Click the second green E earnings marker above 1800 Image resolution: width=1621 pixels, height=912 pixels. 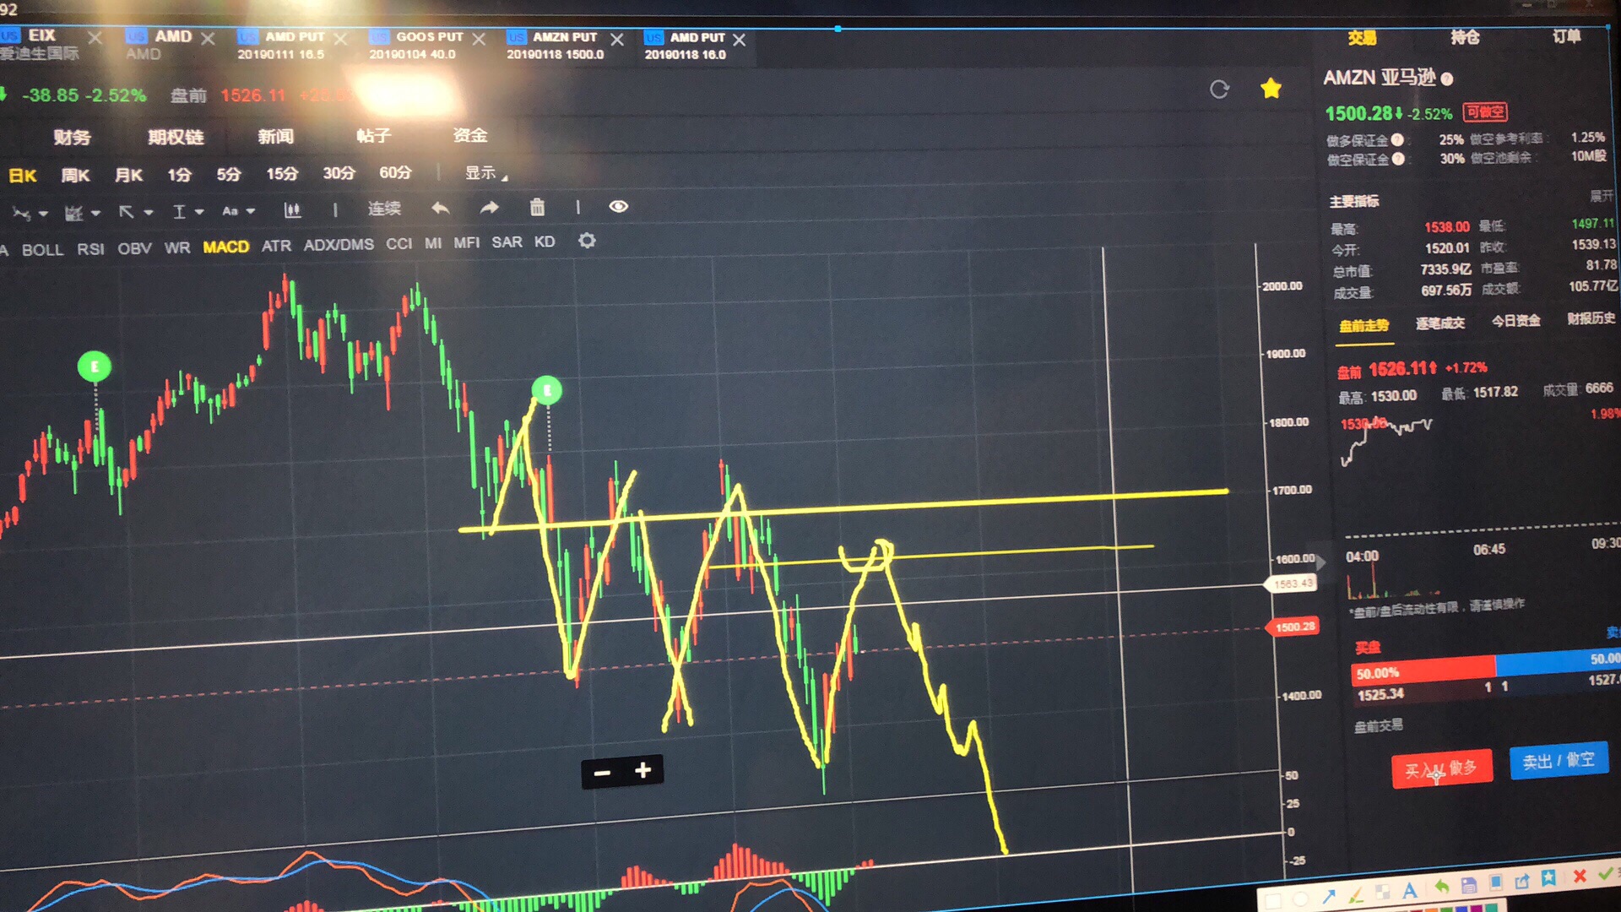pyautogui.click(x=547, y=390)
